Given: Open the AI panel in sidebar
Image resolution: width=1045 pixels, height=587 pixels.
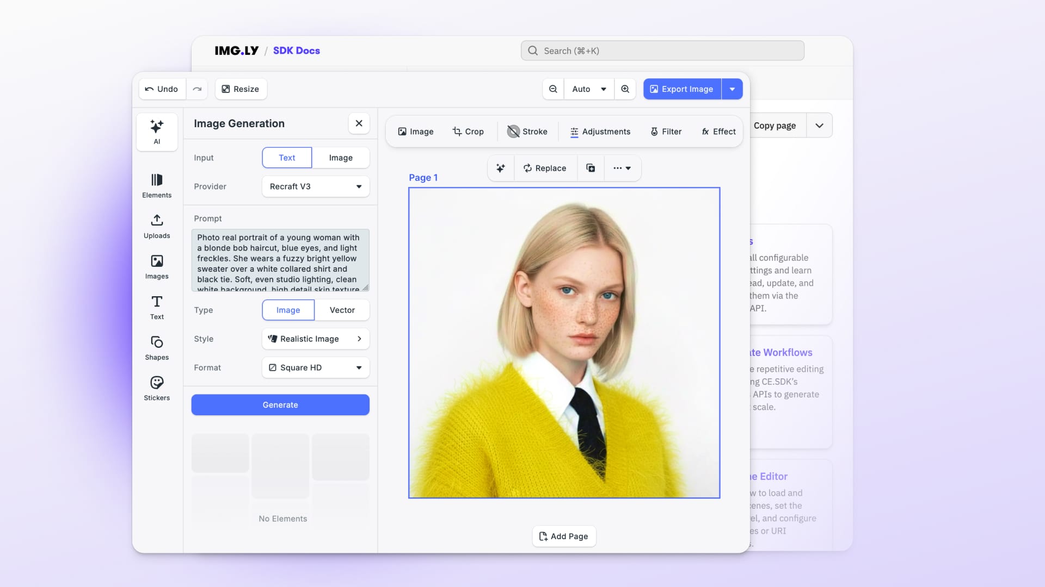Looking at the screenshot, I should pos(157,132).
